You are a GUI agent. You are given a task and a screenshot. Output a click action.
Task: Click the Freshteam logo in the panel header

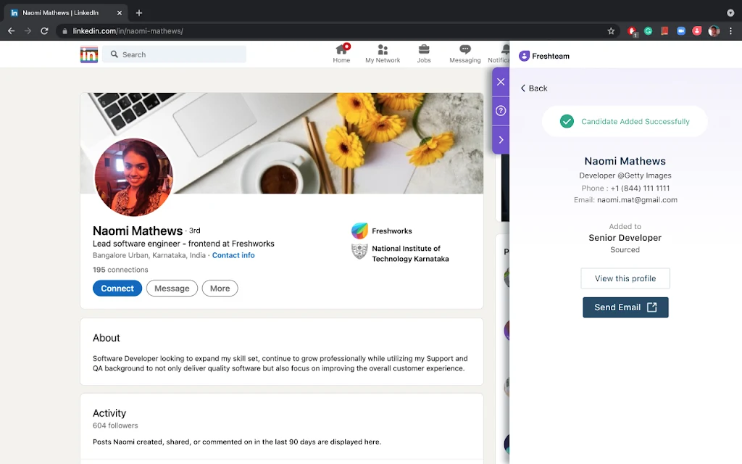point(544,56)
